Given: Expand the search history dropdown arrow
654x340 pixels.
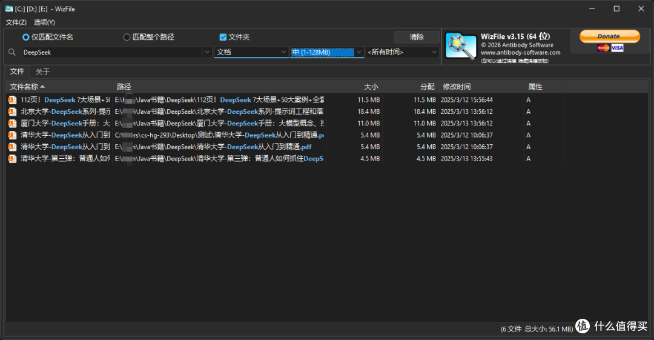Looking at the screenshot, I should [207, 52].
